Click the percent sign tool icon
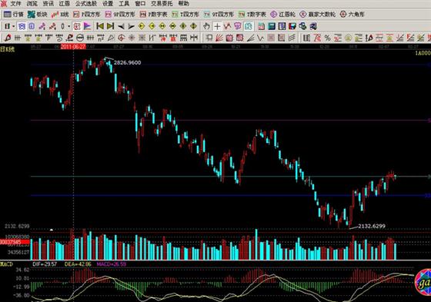Image resolution: width=431 pixels, height=302 pixels. click(x=327, y=38)
